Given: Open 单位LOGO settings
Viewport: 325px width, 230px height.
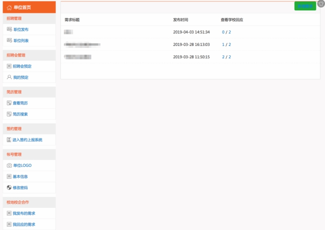Looking at the screenshot, I should (x=29, y=165).
